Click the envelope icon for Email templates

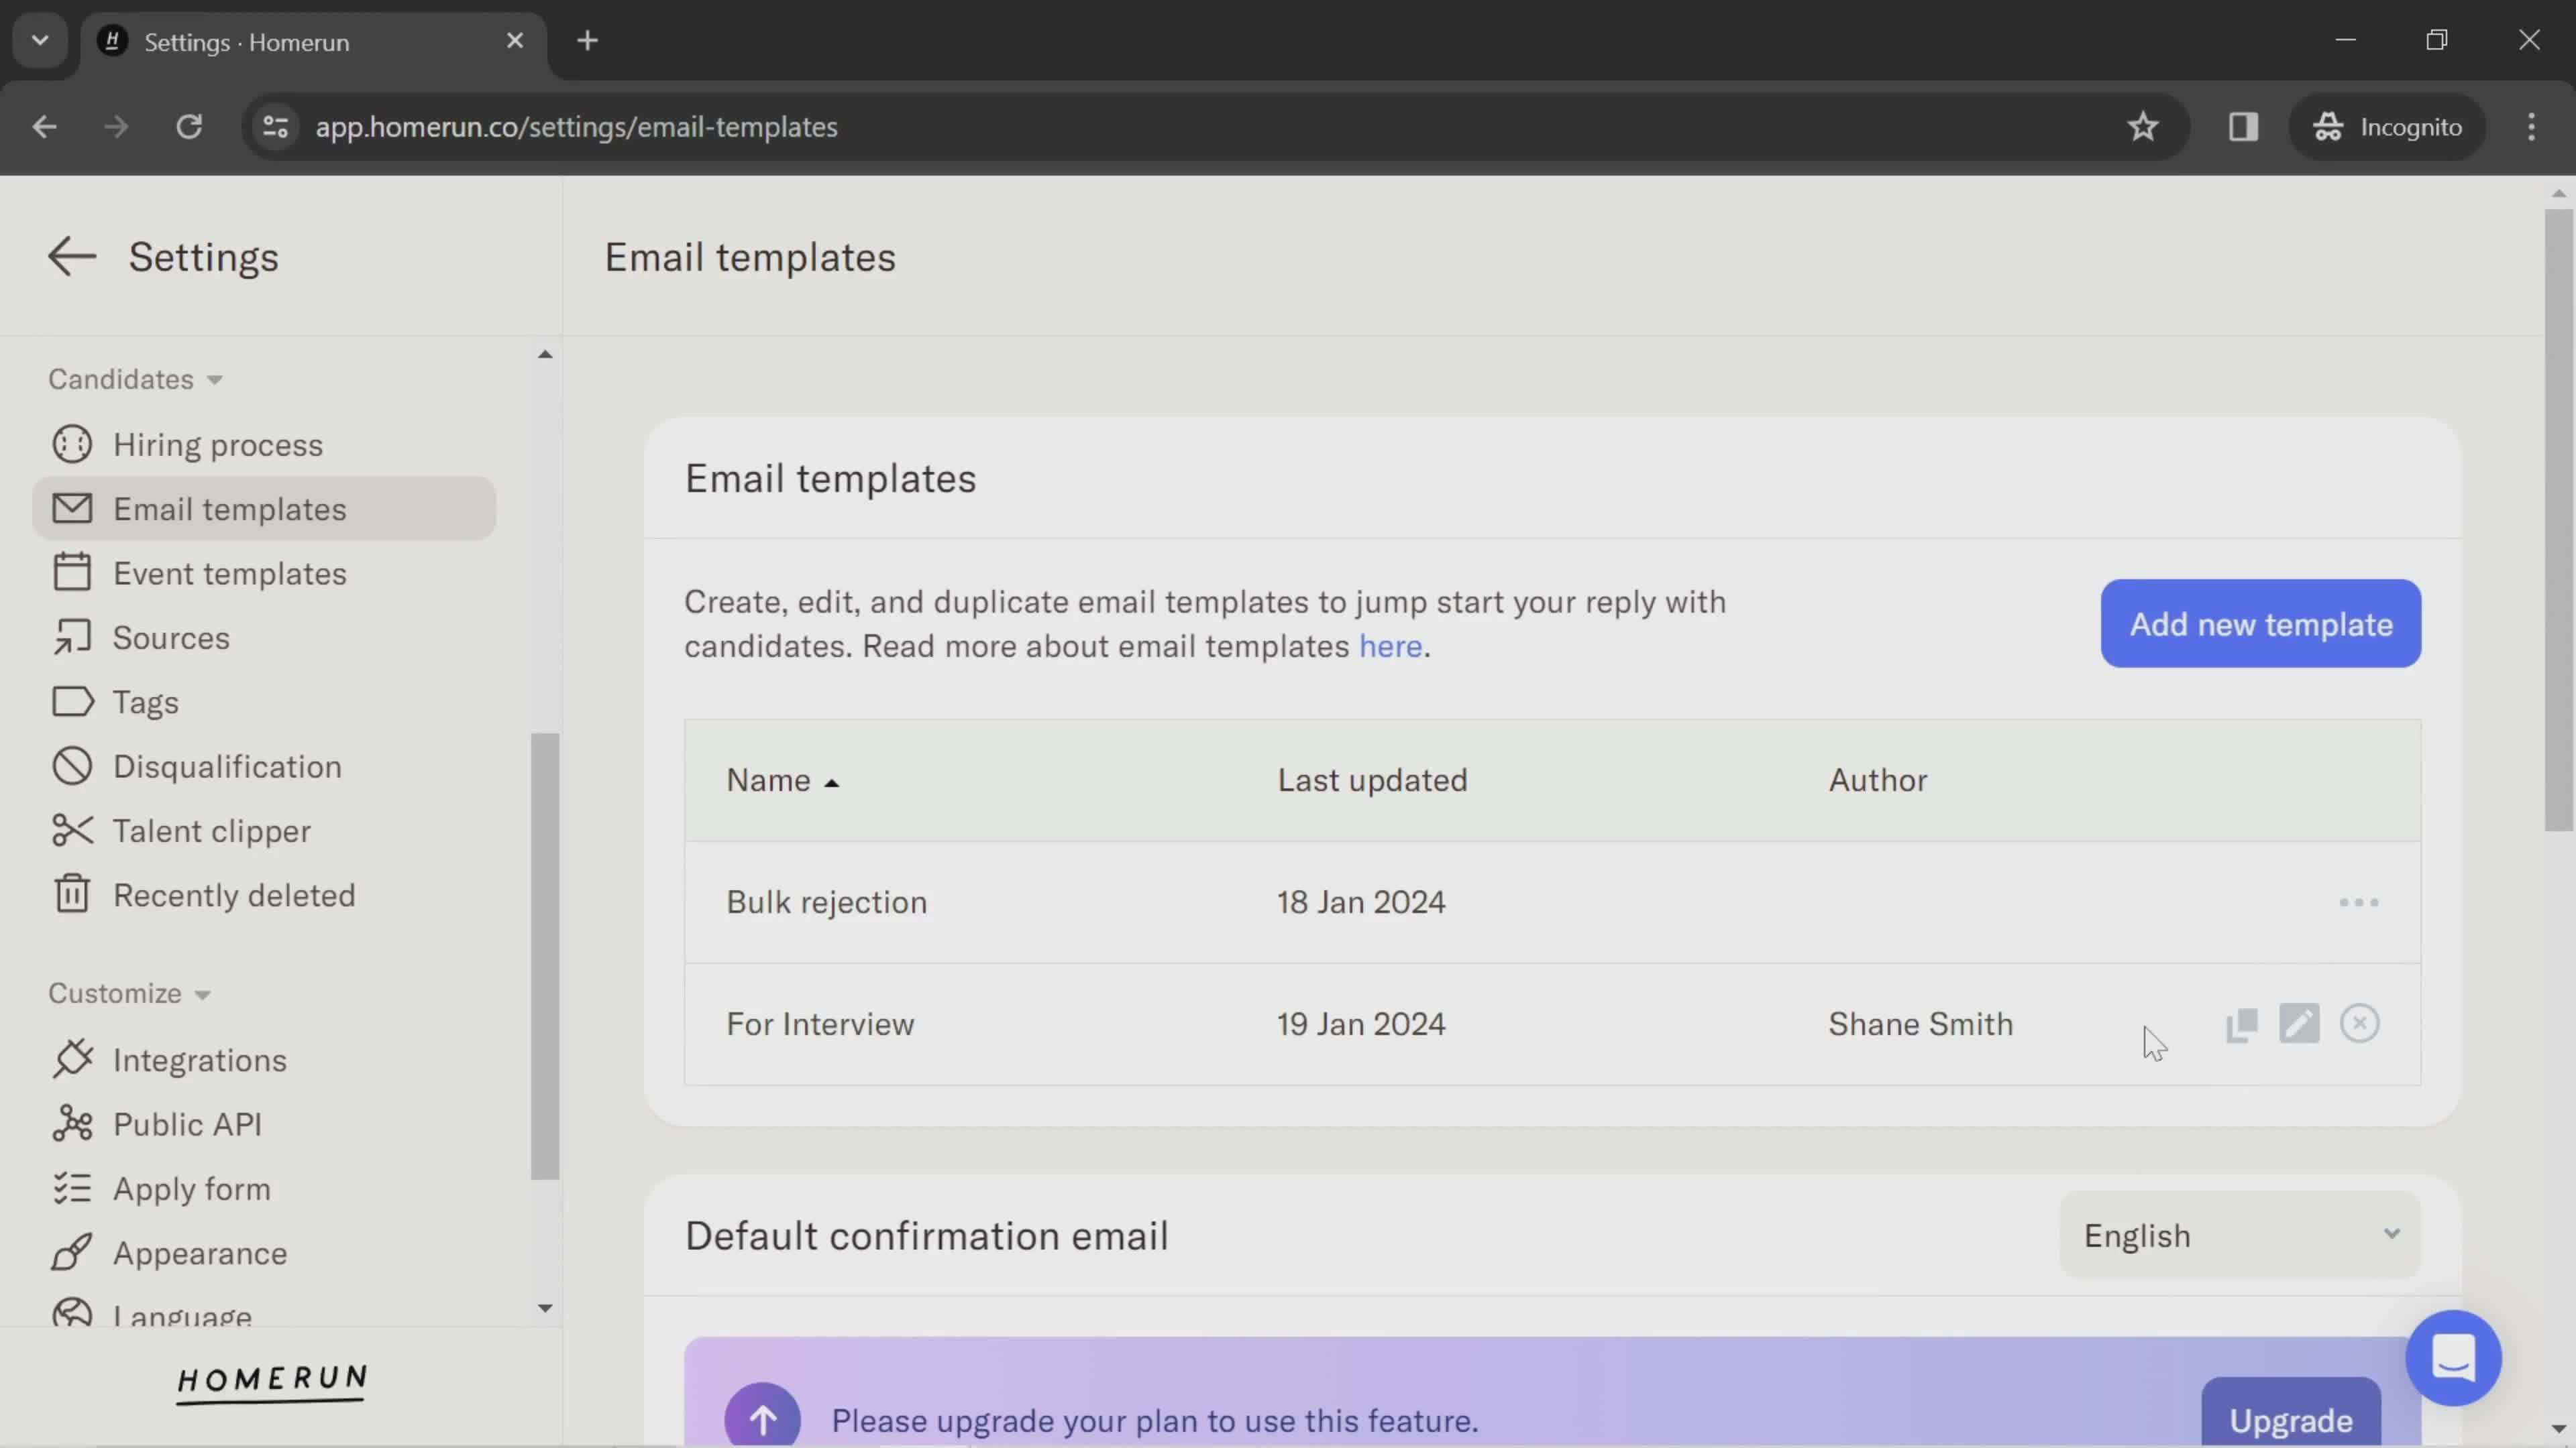72,509
